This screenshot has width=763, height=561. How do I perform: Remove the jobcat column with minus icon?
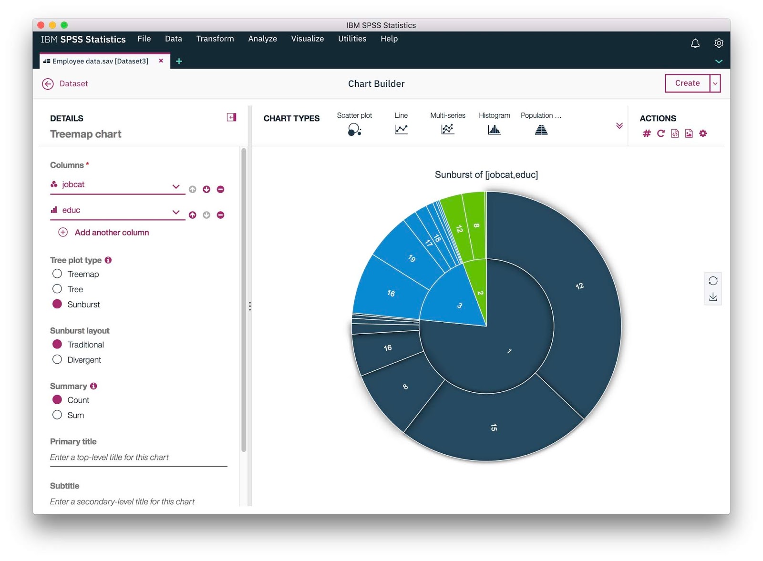[x=220, y=189]
